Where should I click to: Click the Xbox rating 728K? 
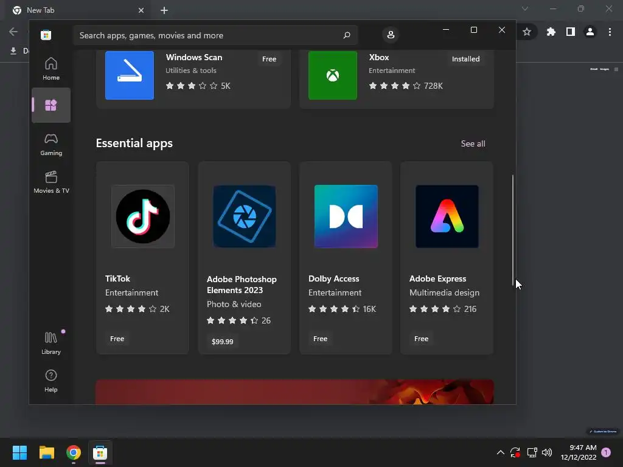[x=406, y=86]
